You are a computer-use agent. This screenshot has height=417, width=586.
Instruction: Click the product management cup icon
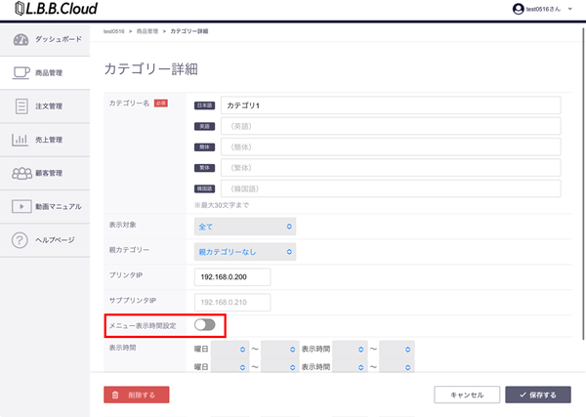21,72
